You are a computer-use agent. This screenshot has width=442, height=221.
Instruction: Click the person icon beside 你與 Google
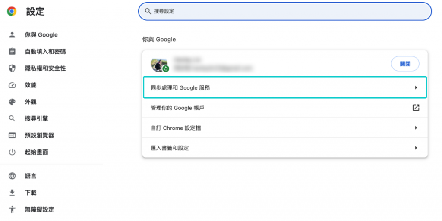click(x=12, y=35)
